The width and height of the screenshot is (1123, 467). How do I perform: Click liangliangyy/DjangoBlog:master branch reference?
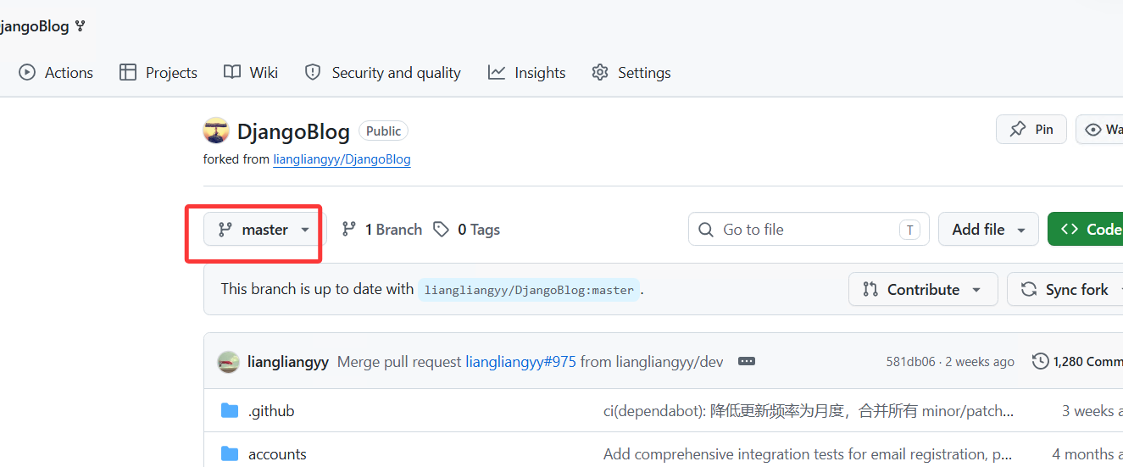[529, 290]
